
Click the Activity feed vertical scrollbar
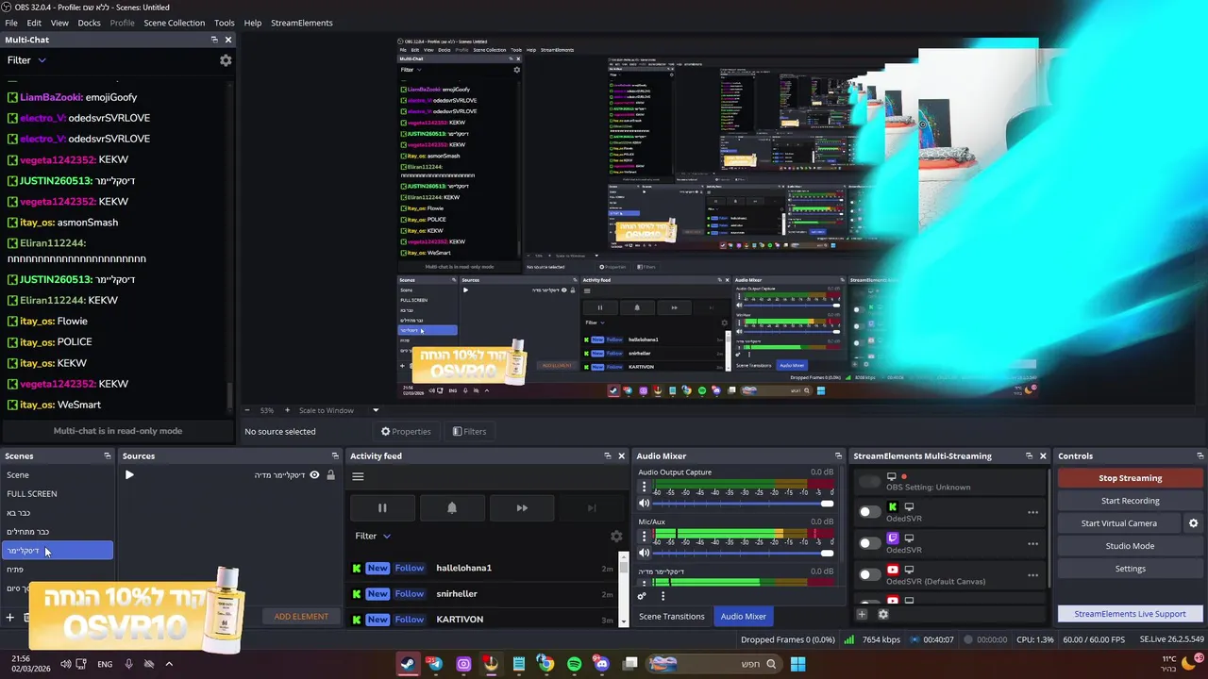pos(623,589)
